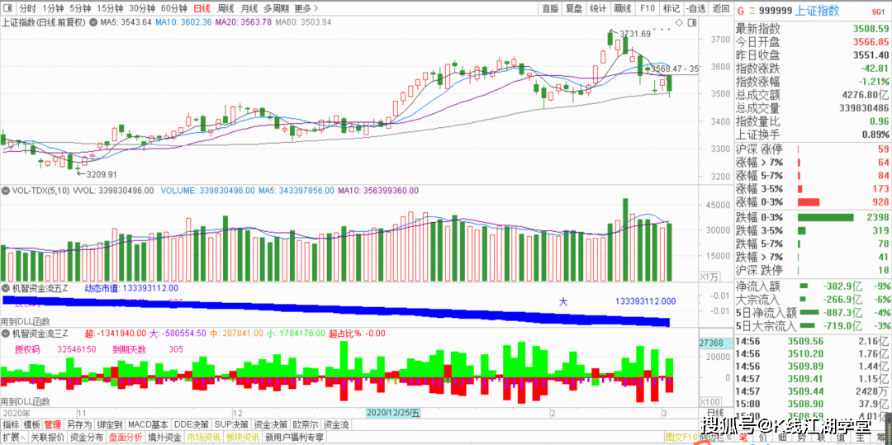Screen dimensions: 892x445
Task: Open the 资金分布 bottom tab
Action: (87, 438)
